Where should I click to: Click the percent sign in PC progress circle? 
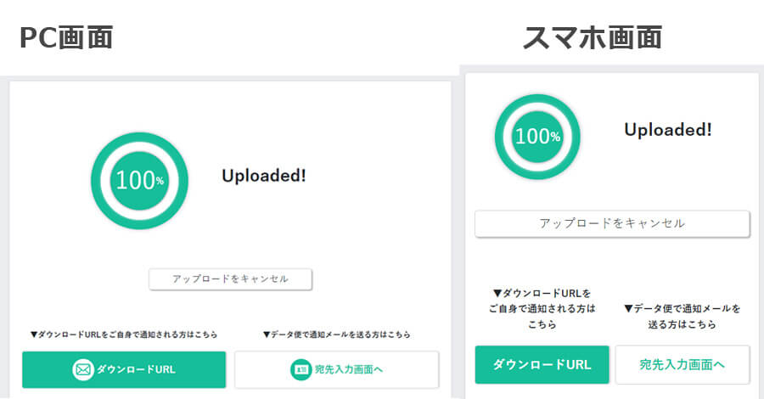point(160,181)
